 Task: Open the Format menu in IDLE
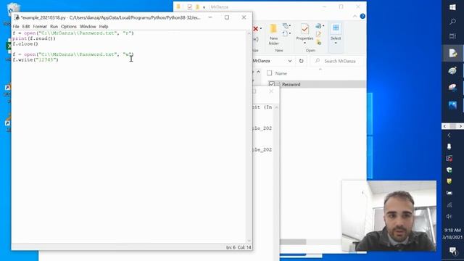coord(40,27)
